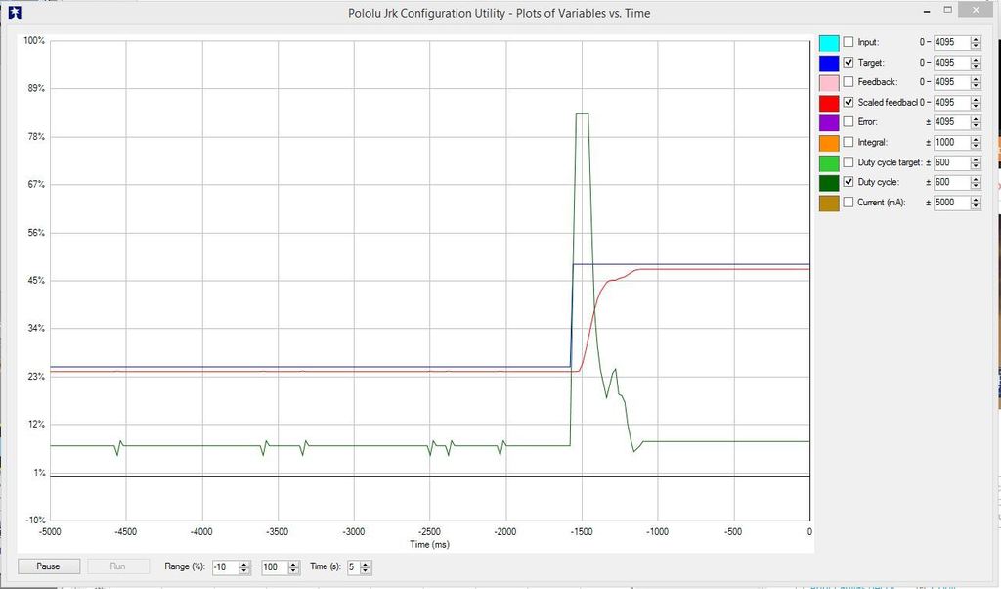Image resolution: width=1001 pixels, height=589 pixels.
Task: Focus the Scaled feedback scale field
Action: [x=952, y=102]
